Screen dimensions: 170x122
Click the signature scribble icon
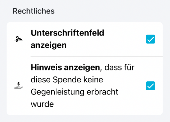[19, 39]
